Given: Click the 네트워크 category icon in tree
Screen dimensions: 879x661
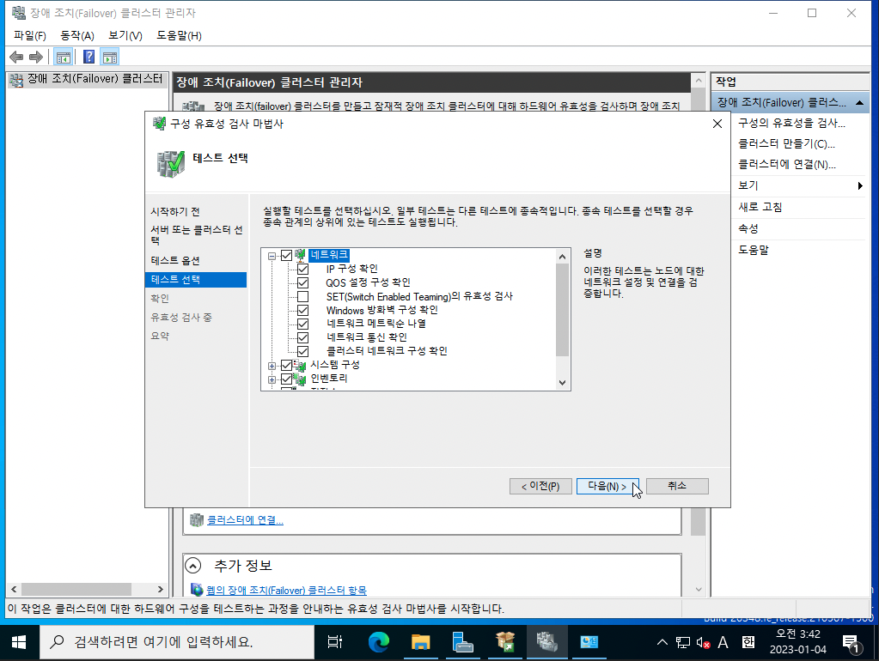Looking at the screenshot, I should point(301,256).
